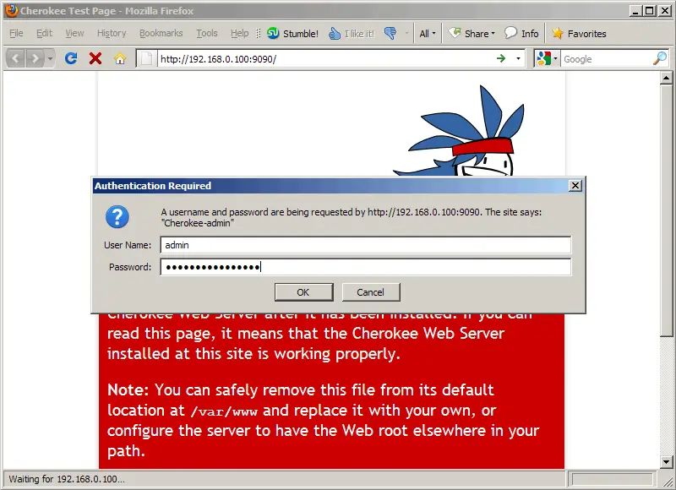Expand the thumbs down options arrow
This screenshot has width=676, height=490.
pyautogui.click(x=406, y=33)
